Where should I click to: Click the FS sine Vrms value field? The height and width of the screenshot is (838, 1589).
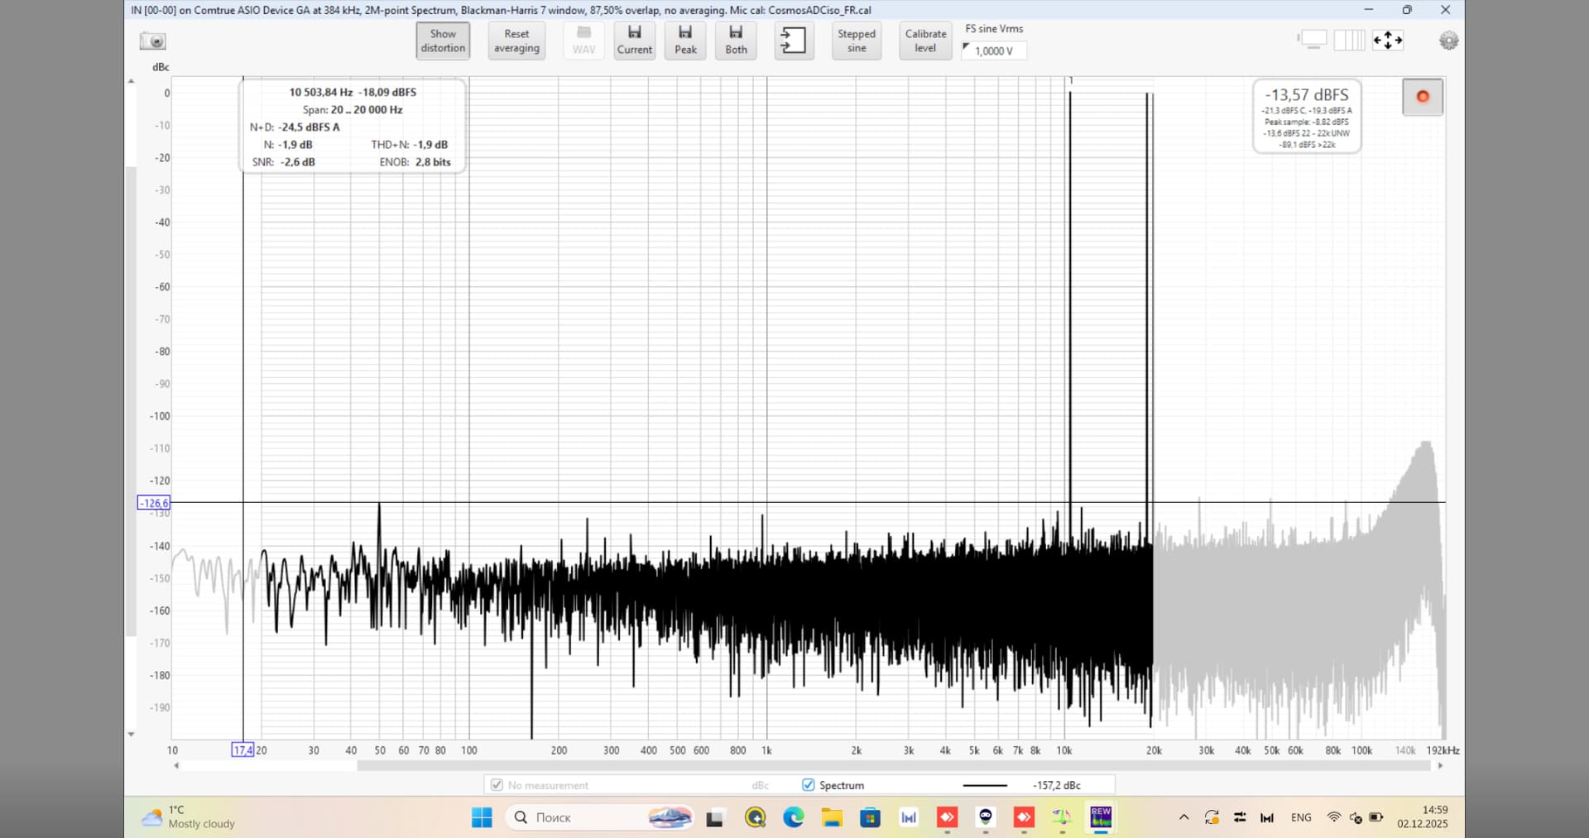(995, 50)
